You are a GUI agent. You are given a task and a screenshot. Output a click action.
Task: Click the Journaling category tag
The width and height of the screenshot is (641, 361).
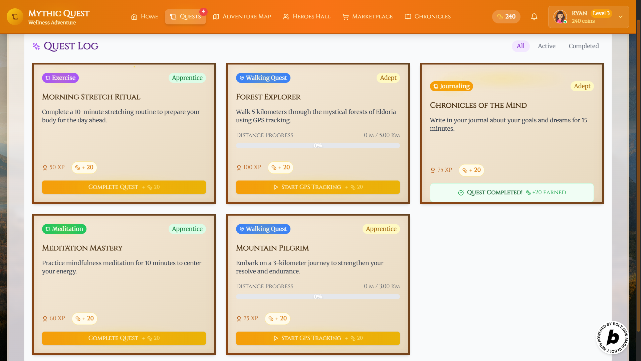point(451,86)
